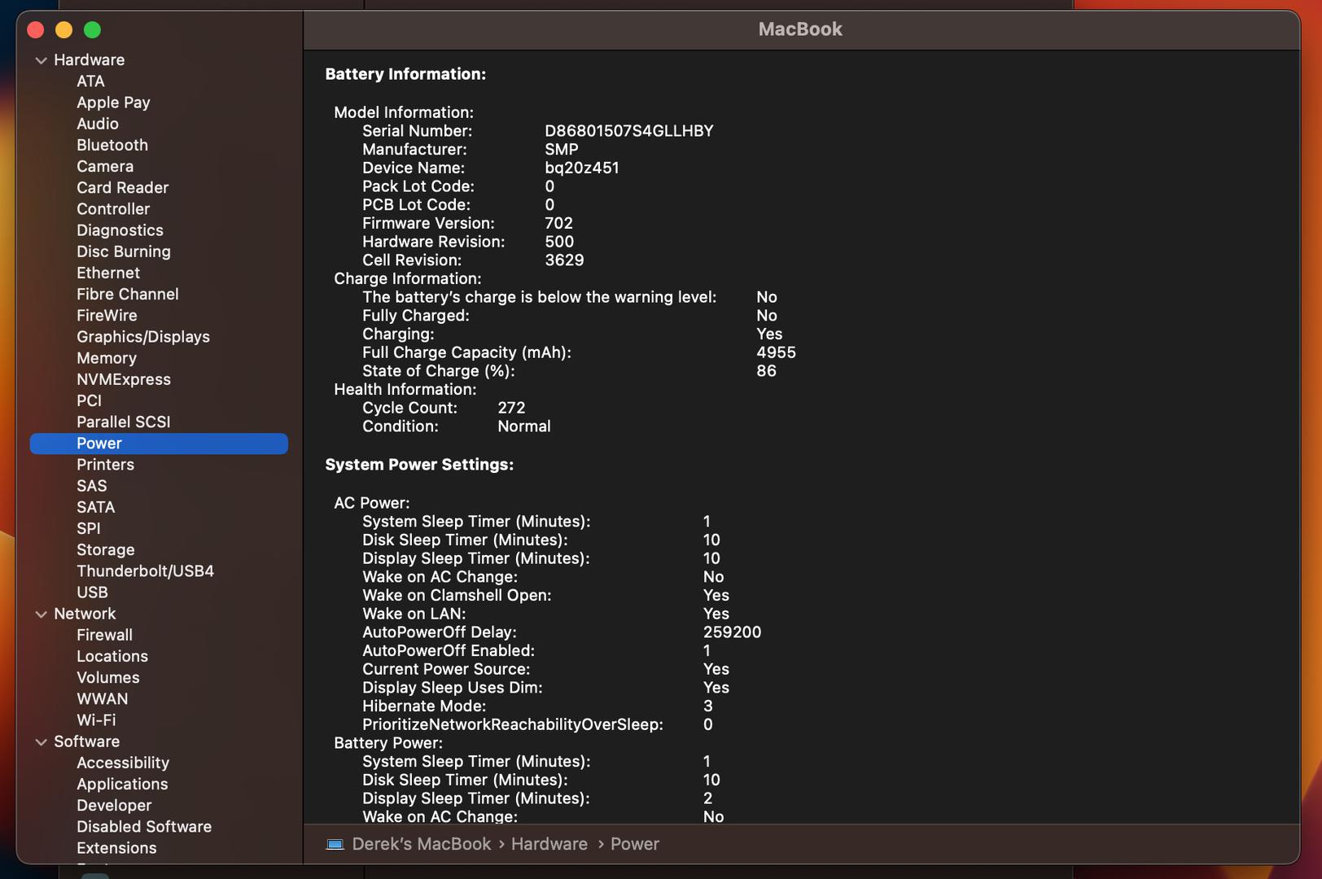This screenshot has height=879, width=1322.
Task: Select NVMExpress in the sidebar
Action: pyautogui.click(x=124, y=379)
